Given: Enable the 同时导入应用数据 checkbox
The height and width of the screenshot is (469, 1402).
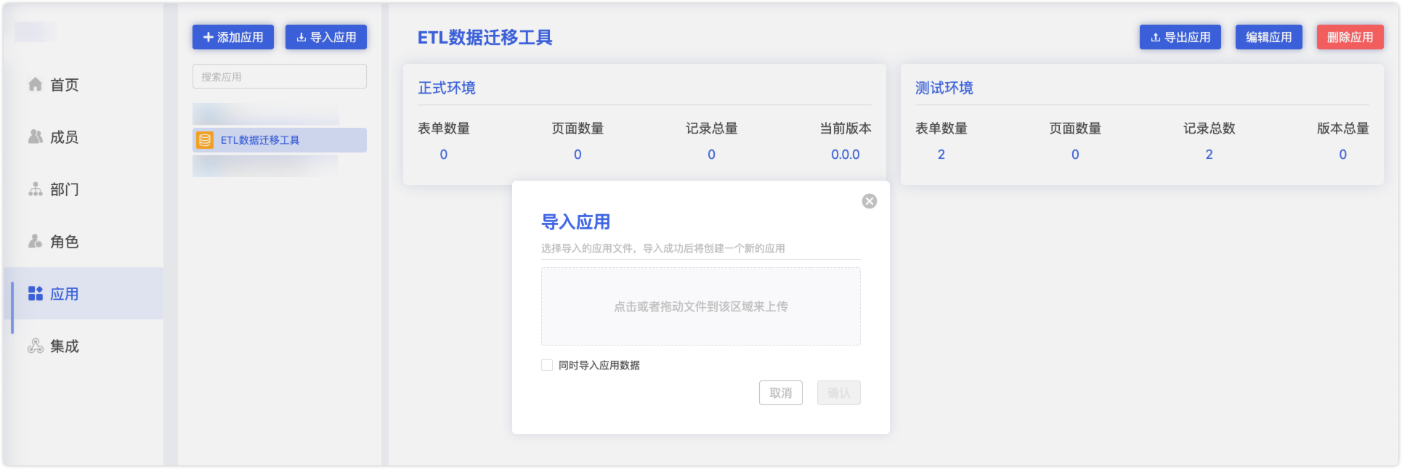Looking at the screenshot, I should coord(547,365).
